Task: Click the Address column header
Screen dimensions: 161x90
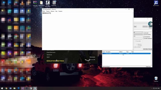Action: 121,52
